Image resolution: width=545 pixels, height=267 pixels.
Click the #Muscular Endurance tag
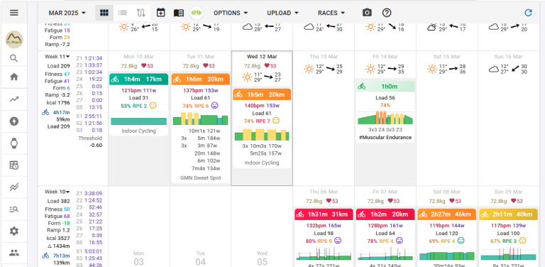(x=385, y=137)
